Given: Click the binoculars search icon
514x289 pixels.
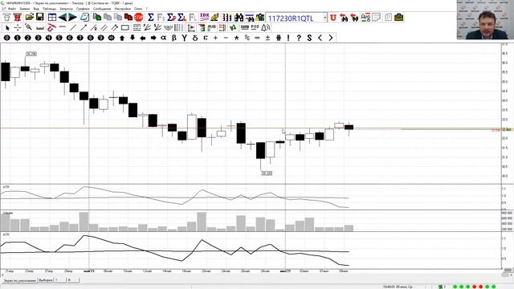Looking at the screenshot, I should [239, 18].
